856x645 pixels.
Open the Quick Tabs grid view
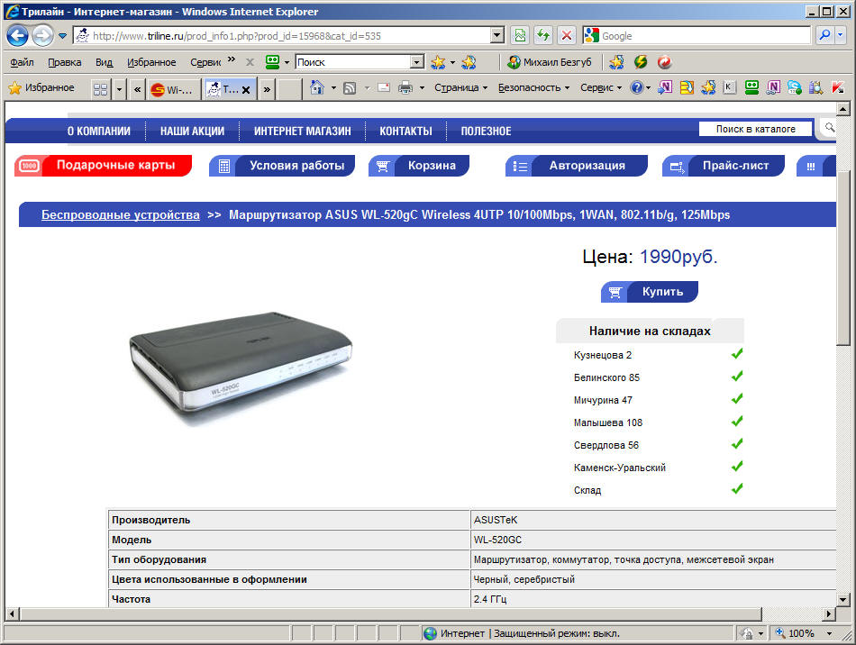(100, 89)
